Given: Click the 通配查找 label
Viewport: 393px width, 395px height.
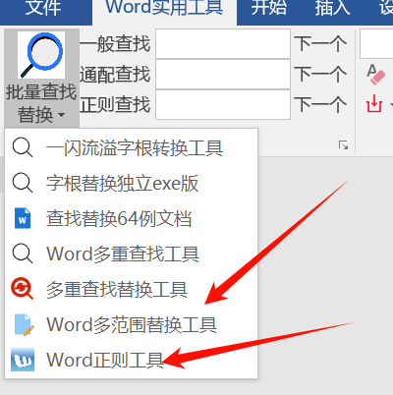Looking at the screenshot, I should pos(115,74).
